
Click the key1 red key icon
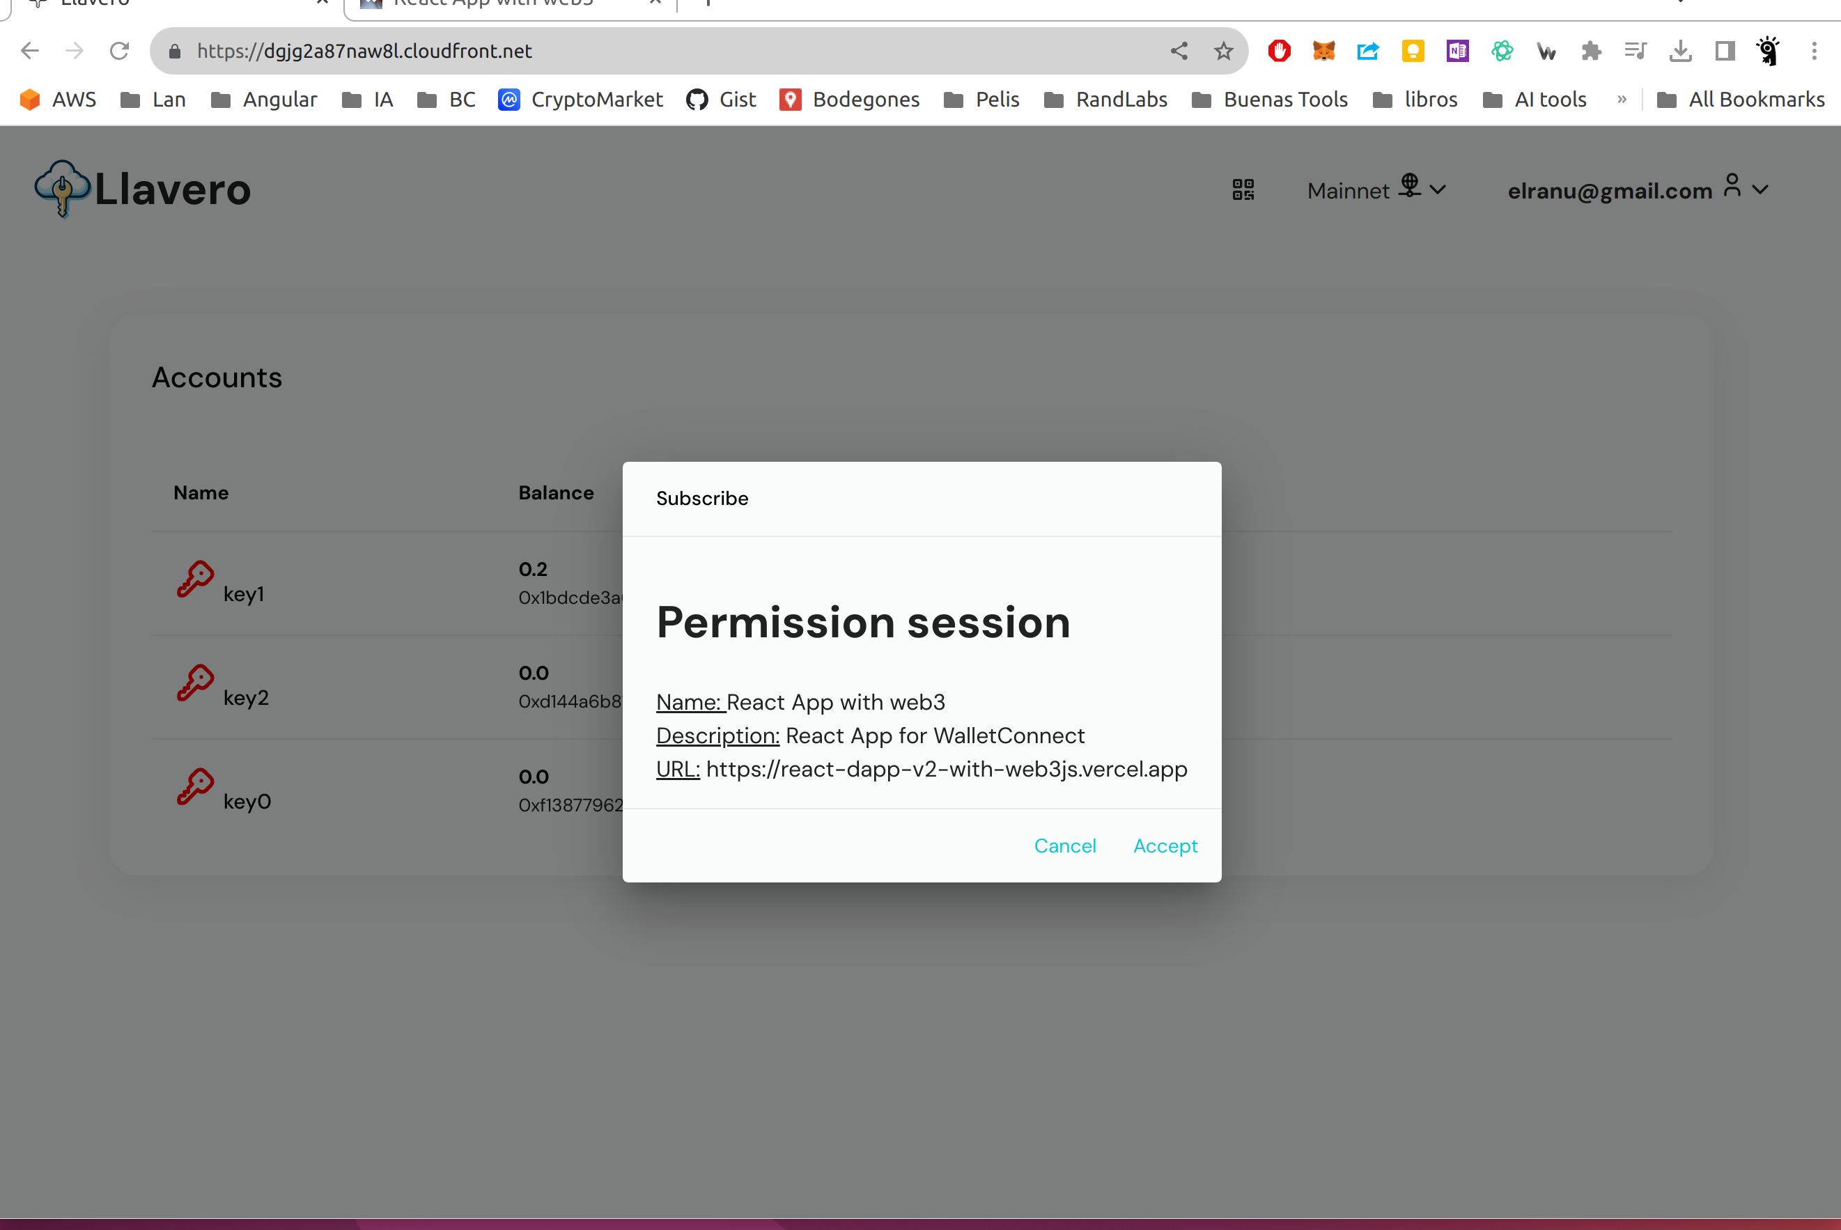pos(194,579)
